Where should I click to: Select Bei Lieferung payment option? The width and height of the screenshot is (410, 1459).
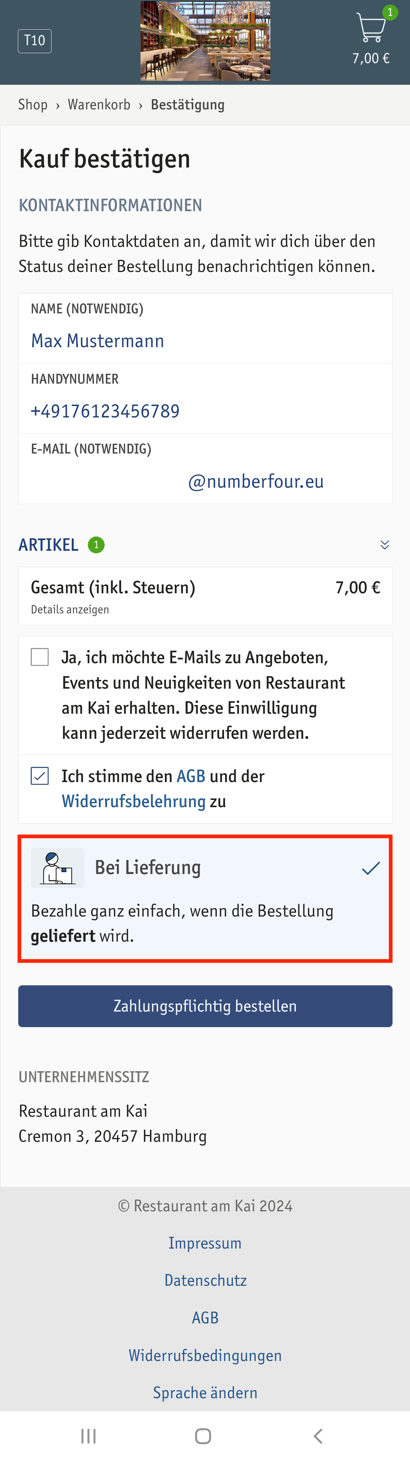coord(205,898)
